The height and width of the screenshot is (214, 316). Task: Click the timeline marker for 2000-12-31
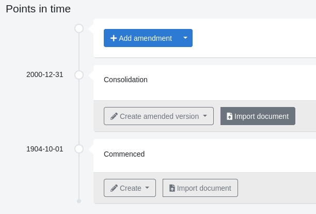[x=79, y=75]
